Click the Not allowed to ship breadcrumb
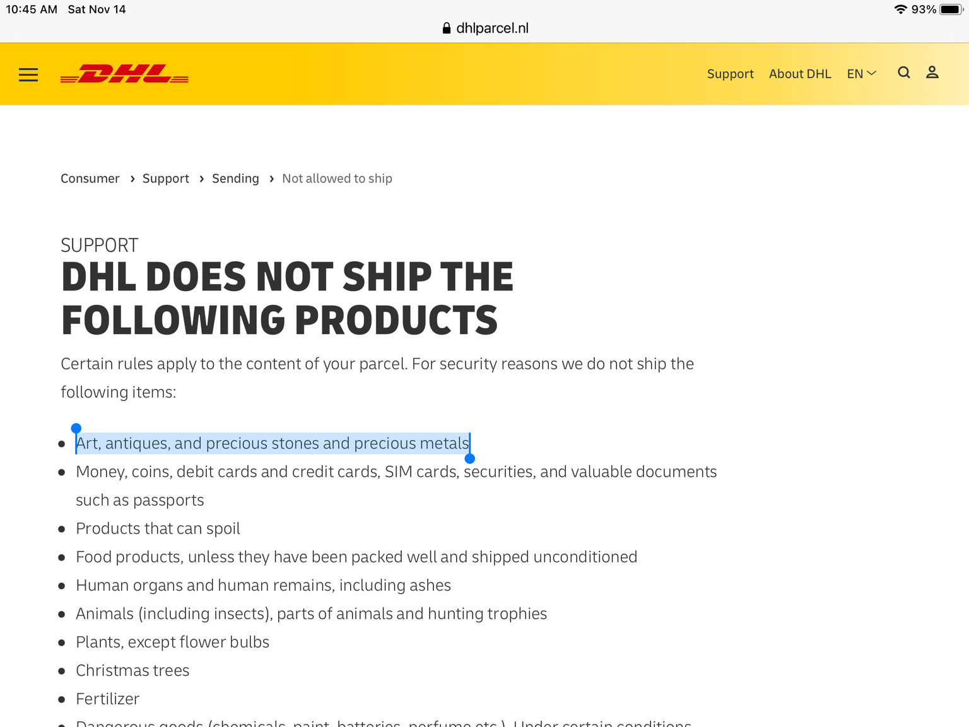 pyautogui.click(x=337, y=179)
